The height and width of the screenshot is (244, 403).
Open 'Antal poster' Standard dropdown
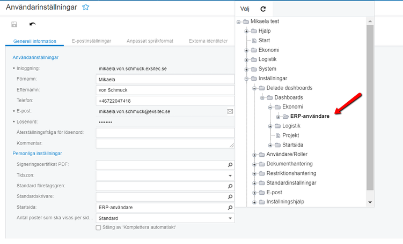pos(230,218)
